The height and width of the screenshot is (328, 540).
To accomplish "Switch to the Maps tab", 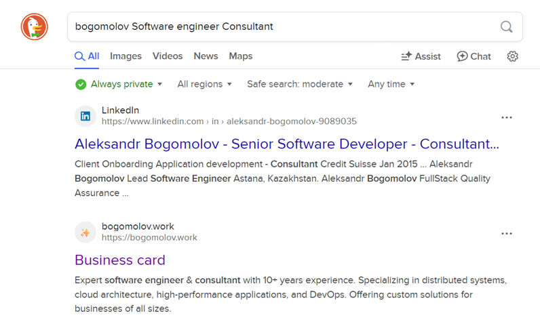I will pyautogui.click(x=240, y=56).
